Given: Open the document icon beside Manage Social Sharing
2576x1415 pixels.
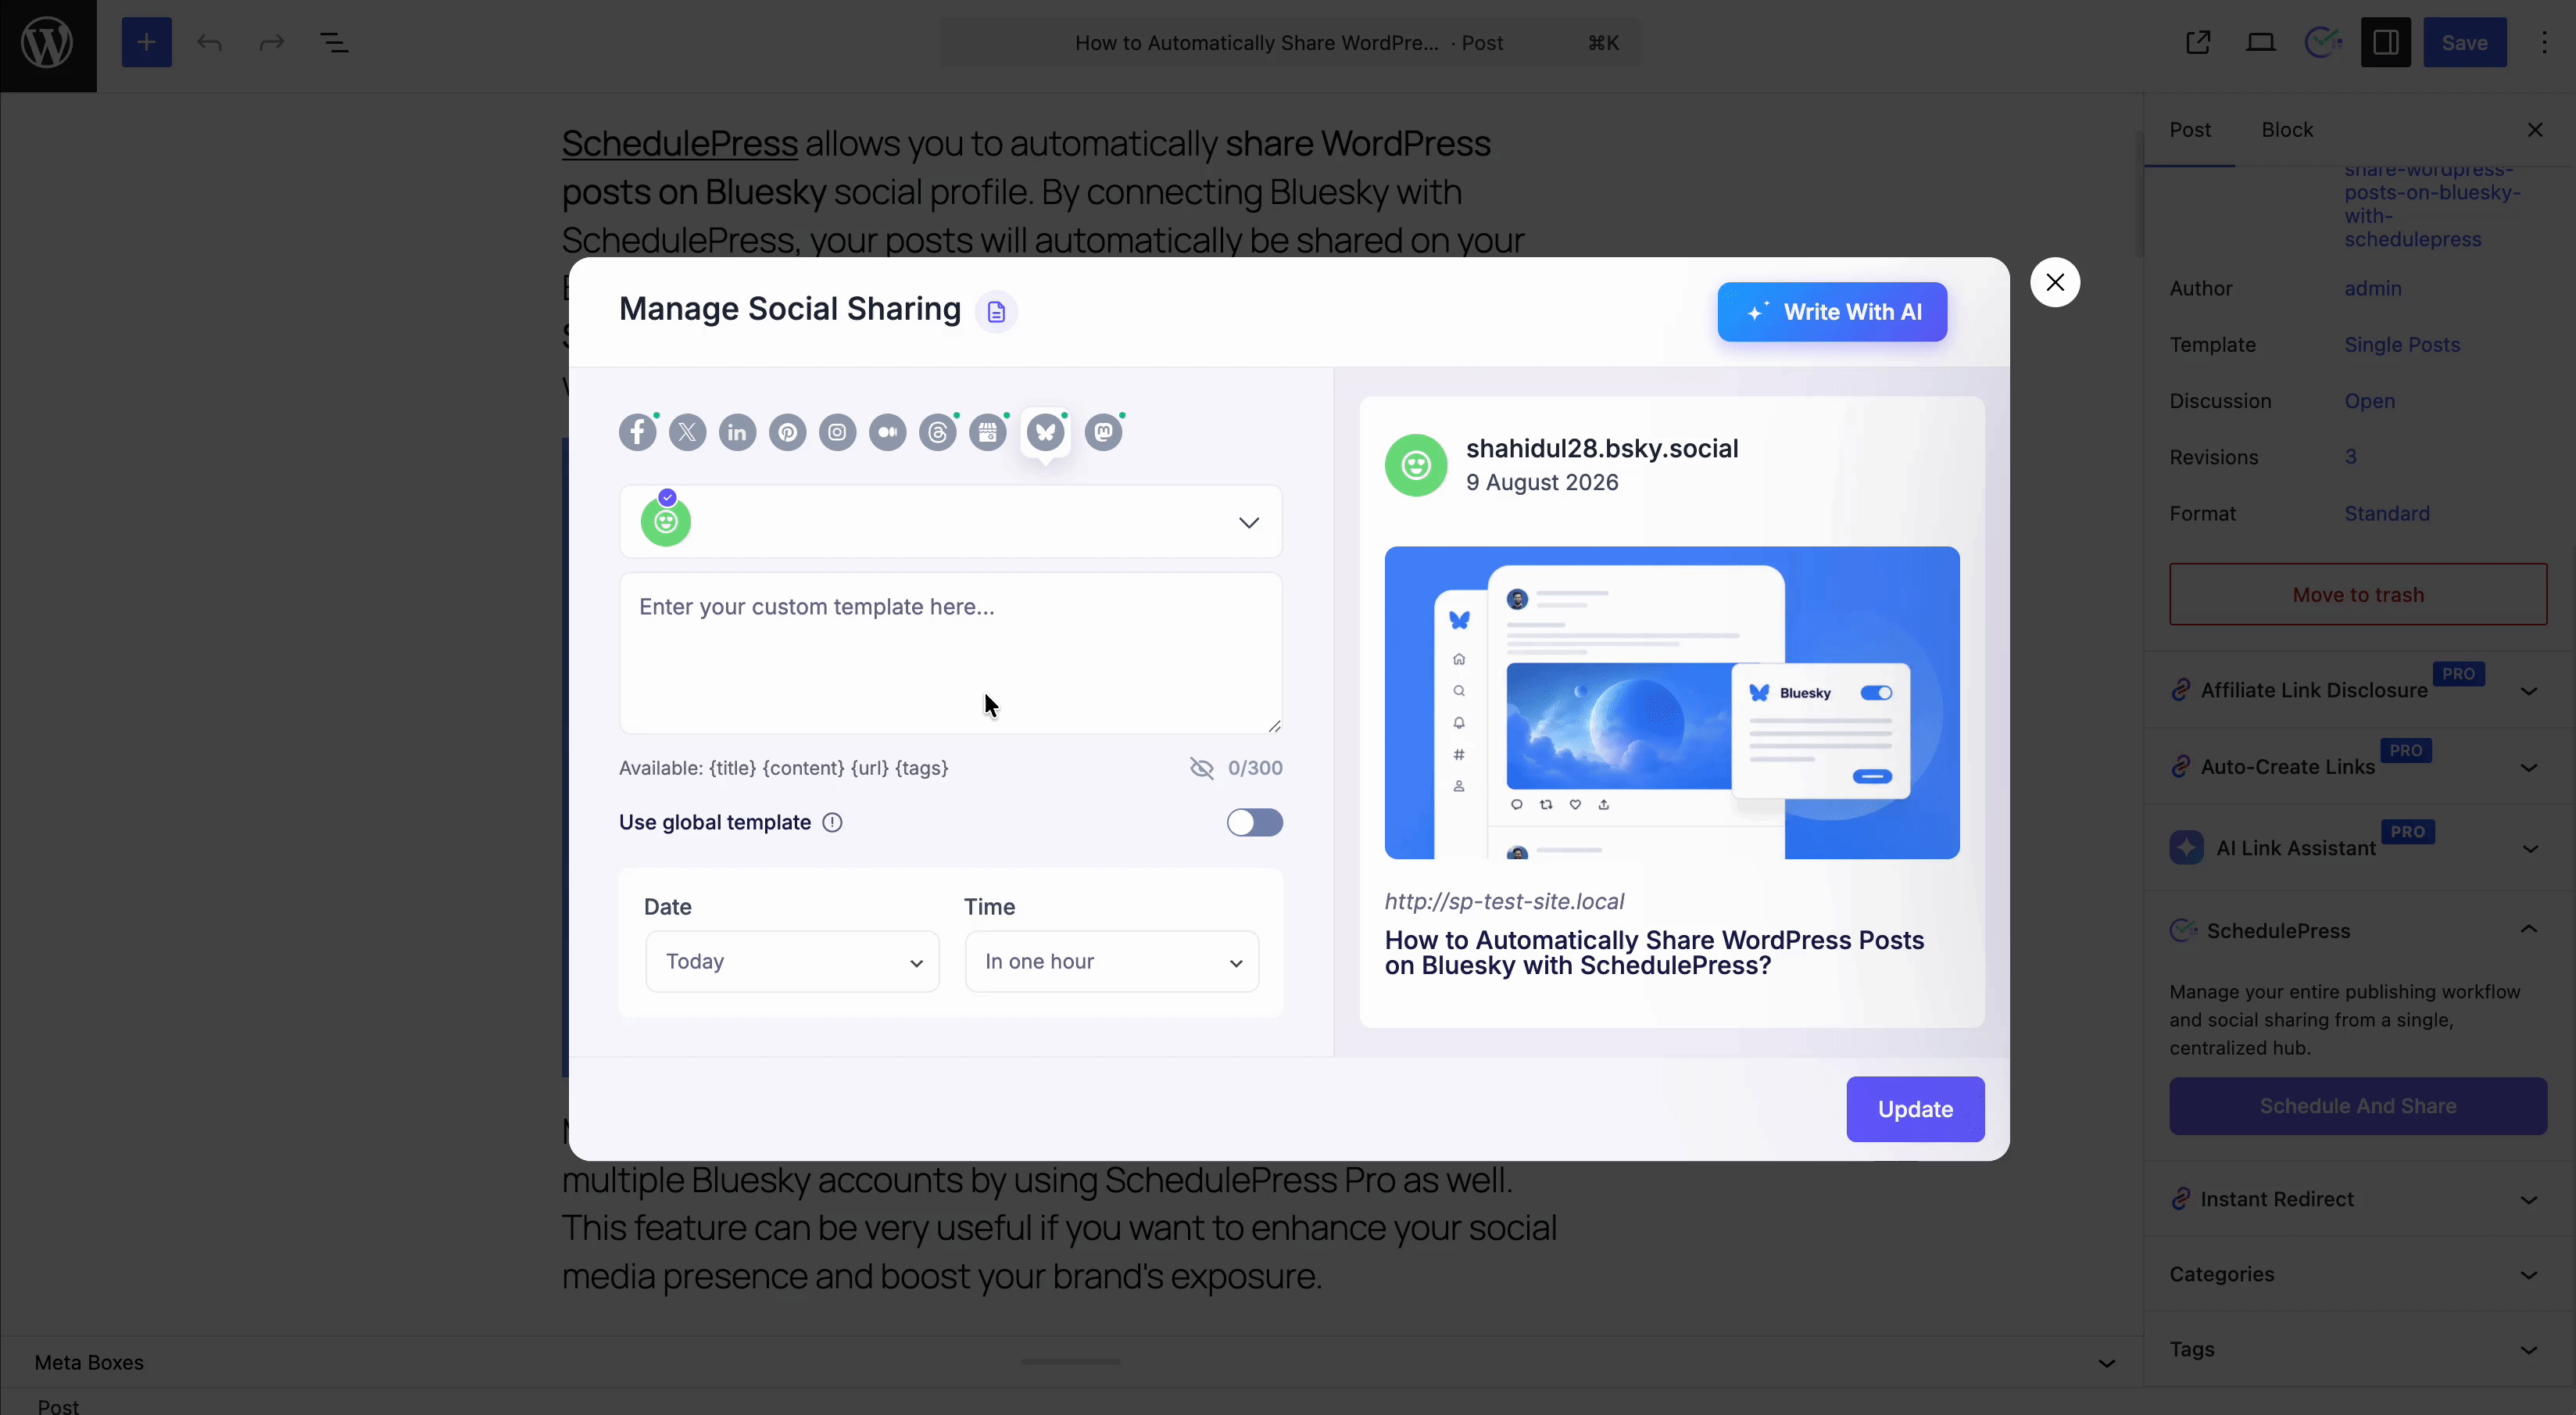Looking at the screenshot, I should pos(996,312).
